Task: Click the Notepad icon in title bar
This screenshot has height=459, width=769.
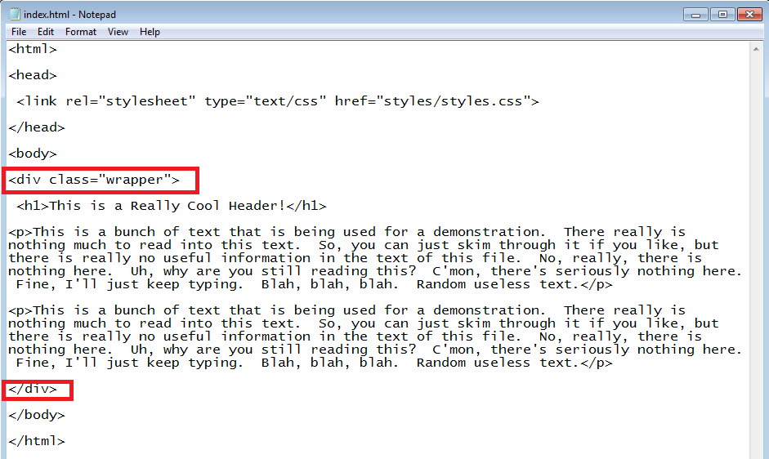Action: point(15,14)
